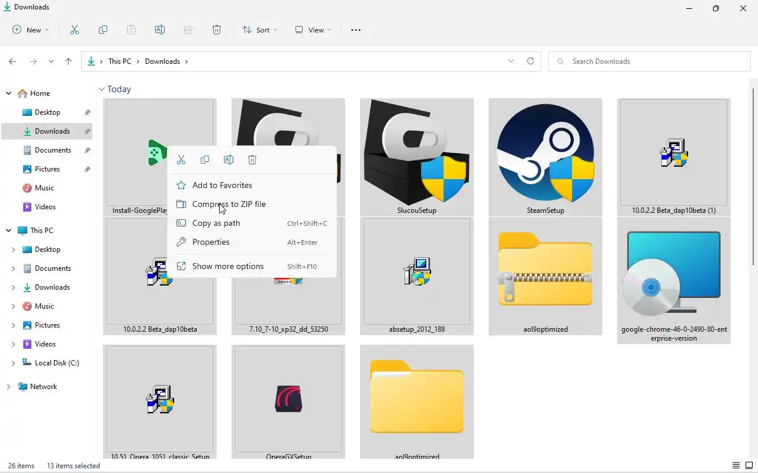Collapse the This PC tree node

coord(8,231)
